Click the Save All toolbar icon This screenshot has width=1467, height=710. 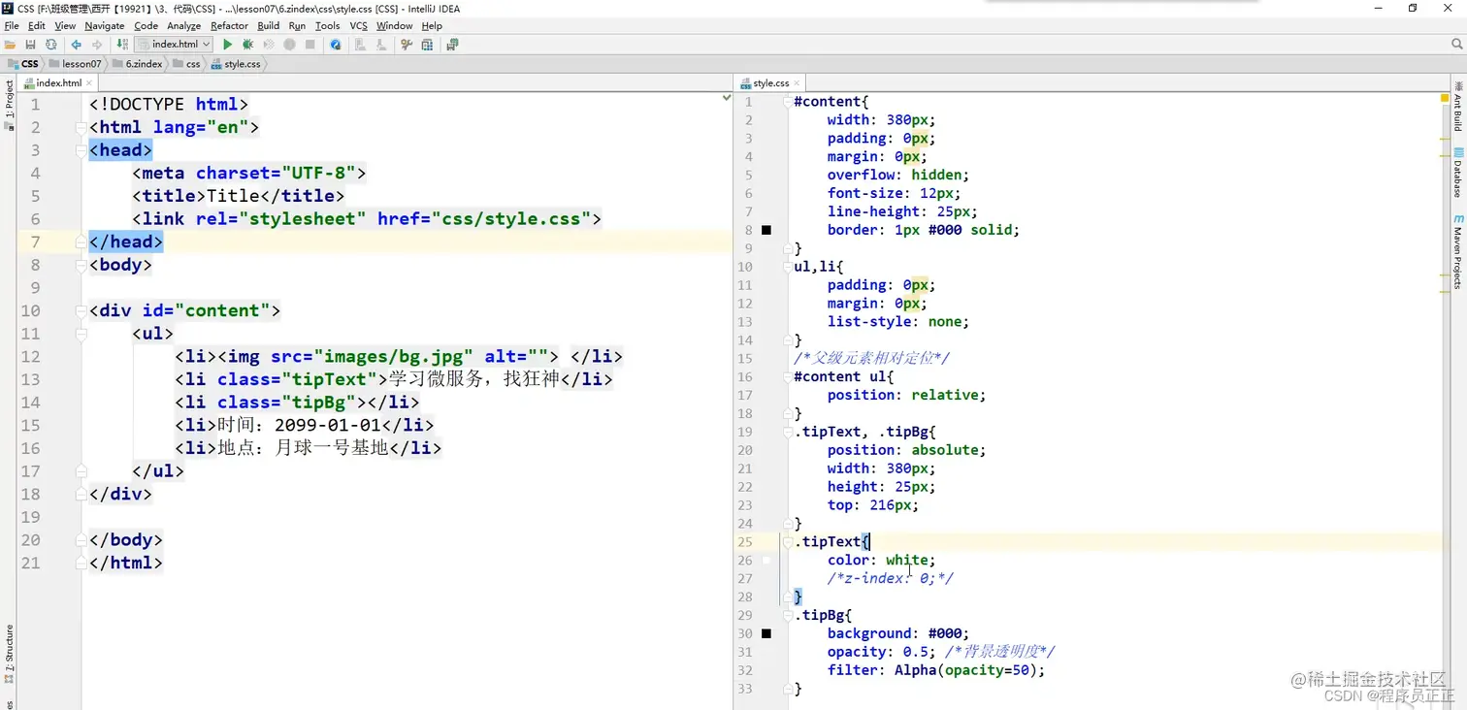pos(30,45)
